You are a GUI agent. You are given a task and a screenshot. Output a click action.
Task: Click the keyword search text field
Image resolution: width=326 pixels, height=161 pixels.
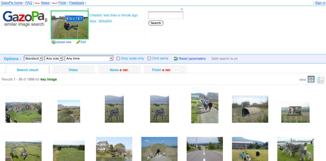tap(166, 15)
